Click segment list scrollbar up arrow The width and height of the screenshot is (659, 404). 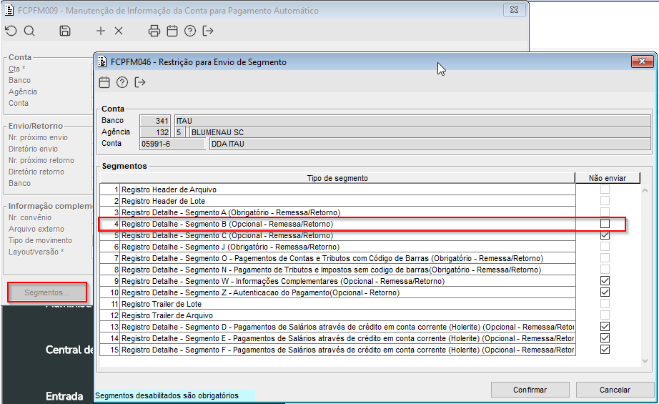[x=645, y=190]
